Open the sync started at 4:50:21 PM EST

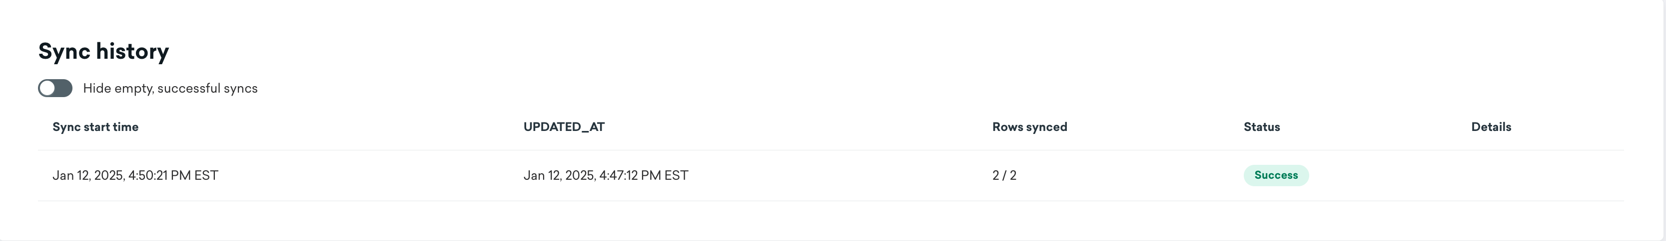point(135,175)
